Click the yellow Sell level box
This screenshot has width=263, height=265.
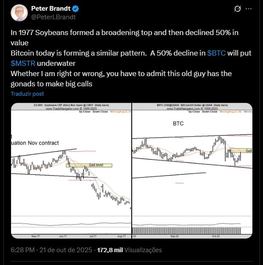coord(97,165)
